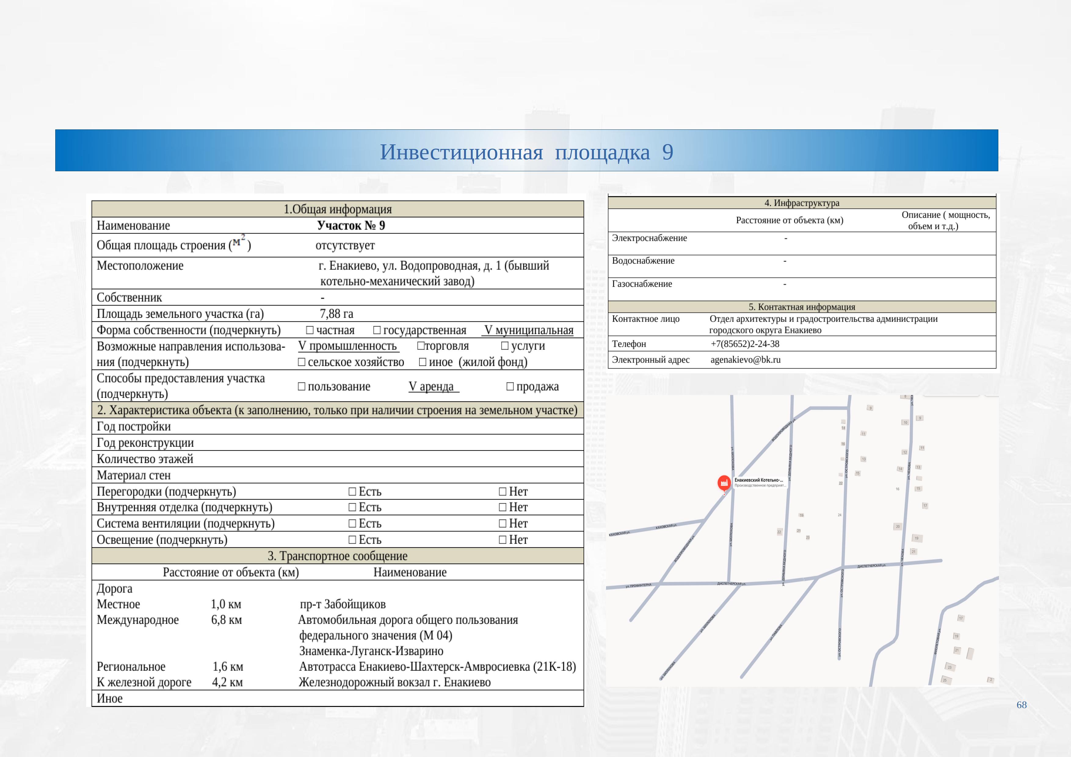Click the page number 68

point(1022,705)
